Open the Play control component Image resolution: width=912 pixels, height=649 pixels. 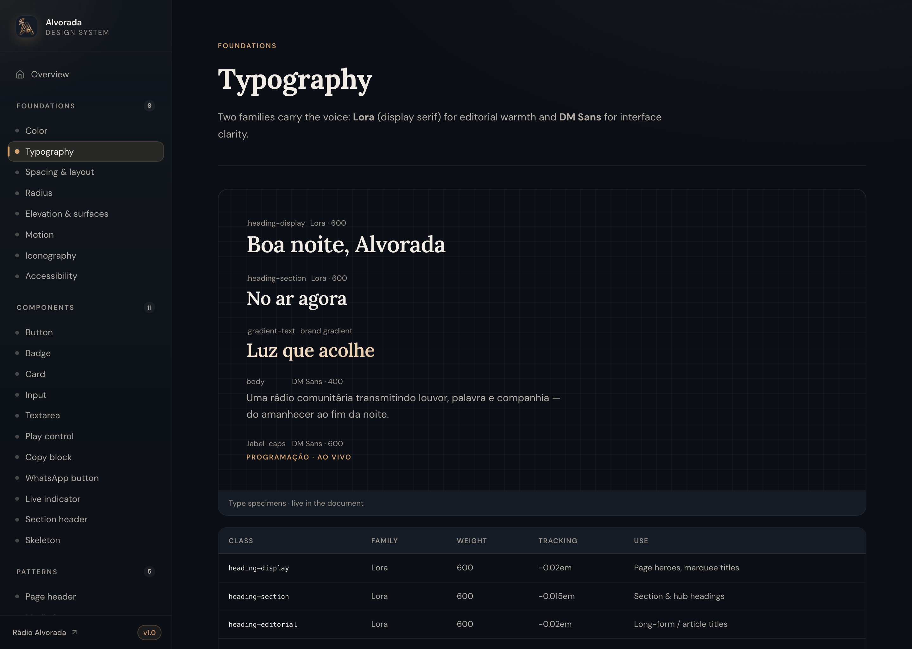[85, 436]
